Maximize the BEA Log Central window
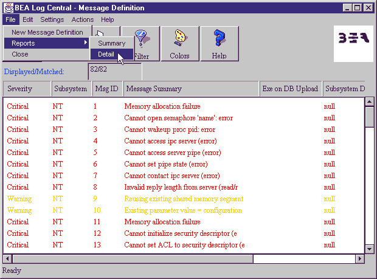 pyautogui.click(x=358, y=8)
